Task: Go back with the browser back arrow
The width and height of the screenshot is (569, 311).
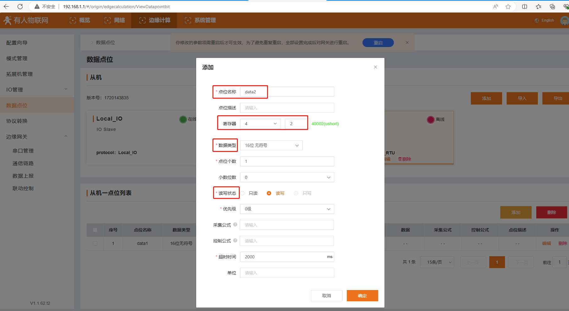Action: (6, 7)
